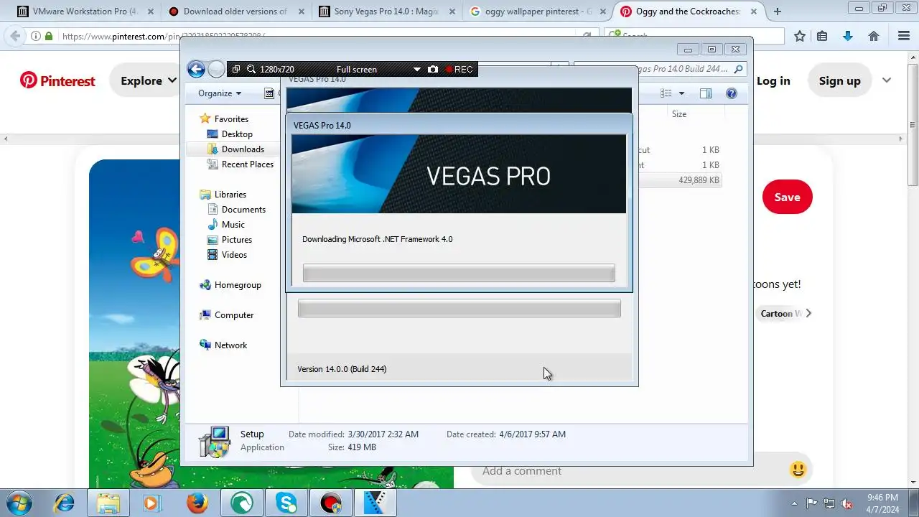Select Network in navigation pane

230,345
